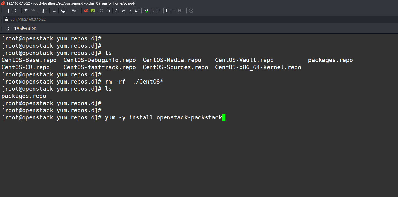Launch the green Xftp icon

(93, 11)
